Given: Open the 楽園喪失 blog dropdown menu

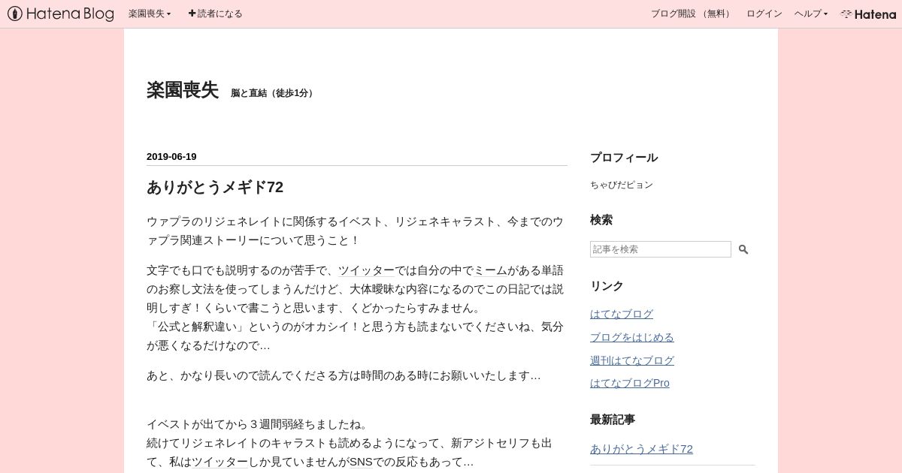Looking at the screenshot, I should (150, 14).
